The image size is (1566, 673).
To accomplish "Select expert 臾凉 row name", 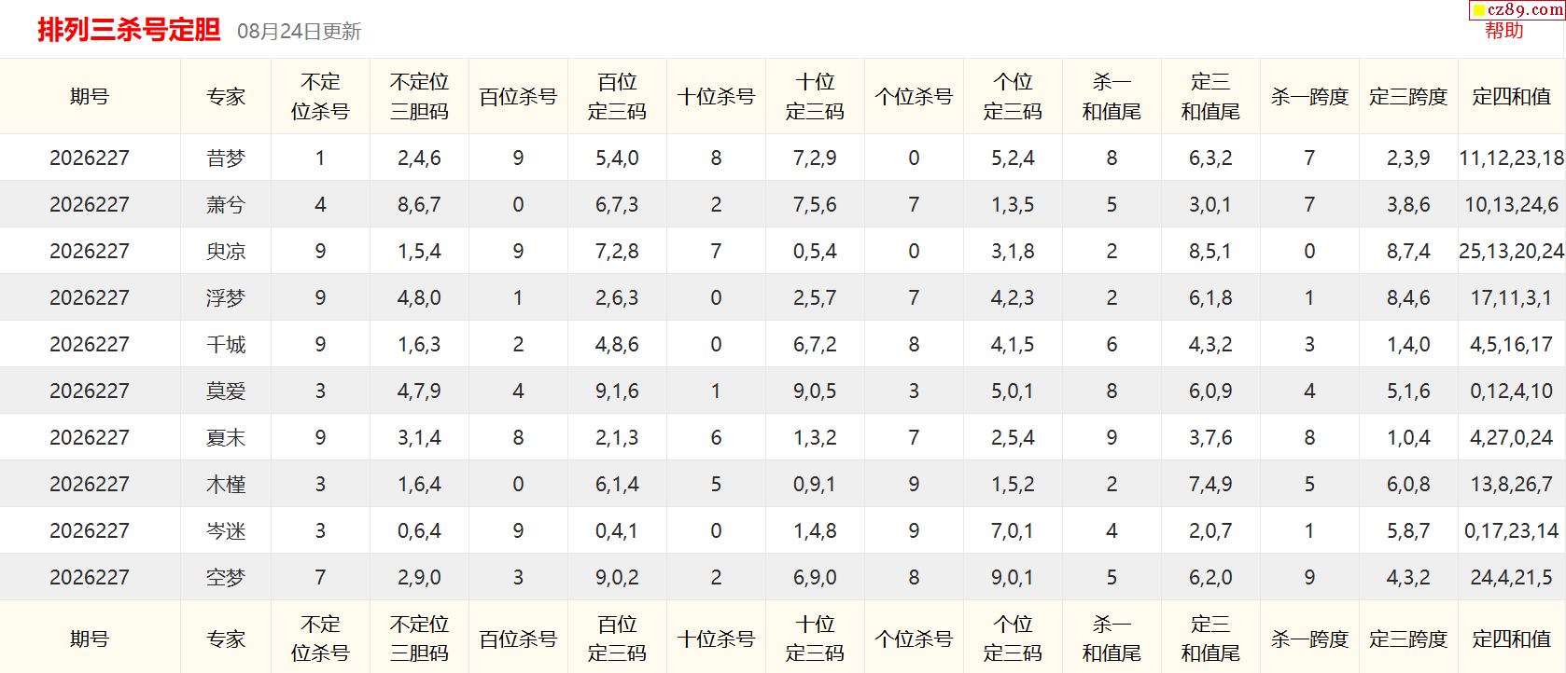I will pyautogui.click(x=226, y=252).
